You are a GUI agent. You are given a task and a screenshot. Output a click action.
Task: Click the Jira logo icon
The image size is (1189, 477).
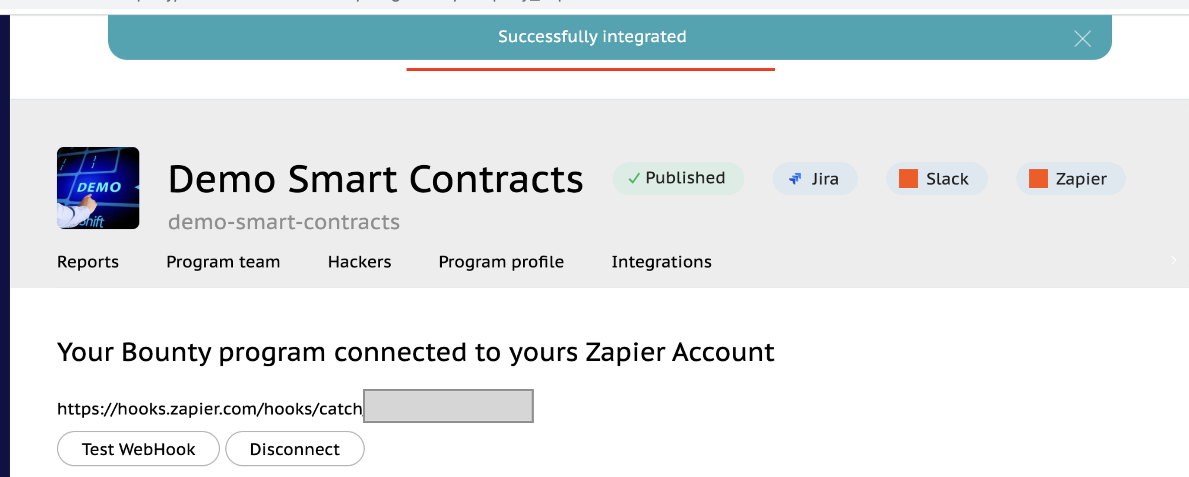(x=795, y=179)
